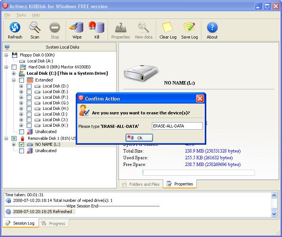Collapse the Hard Disk 0 node
The image size is (282, 237).
pos(6,67)
